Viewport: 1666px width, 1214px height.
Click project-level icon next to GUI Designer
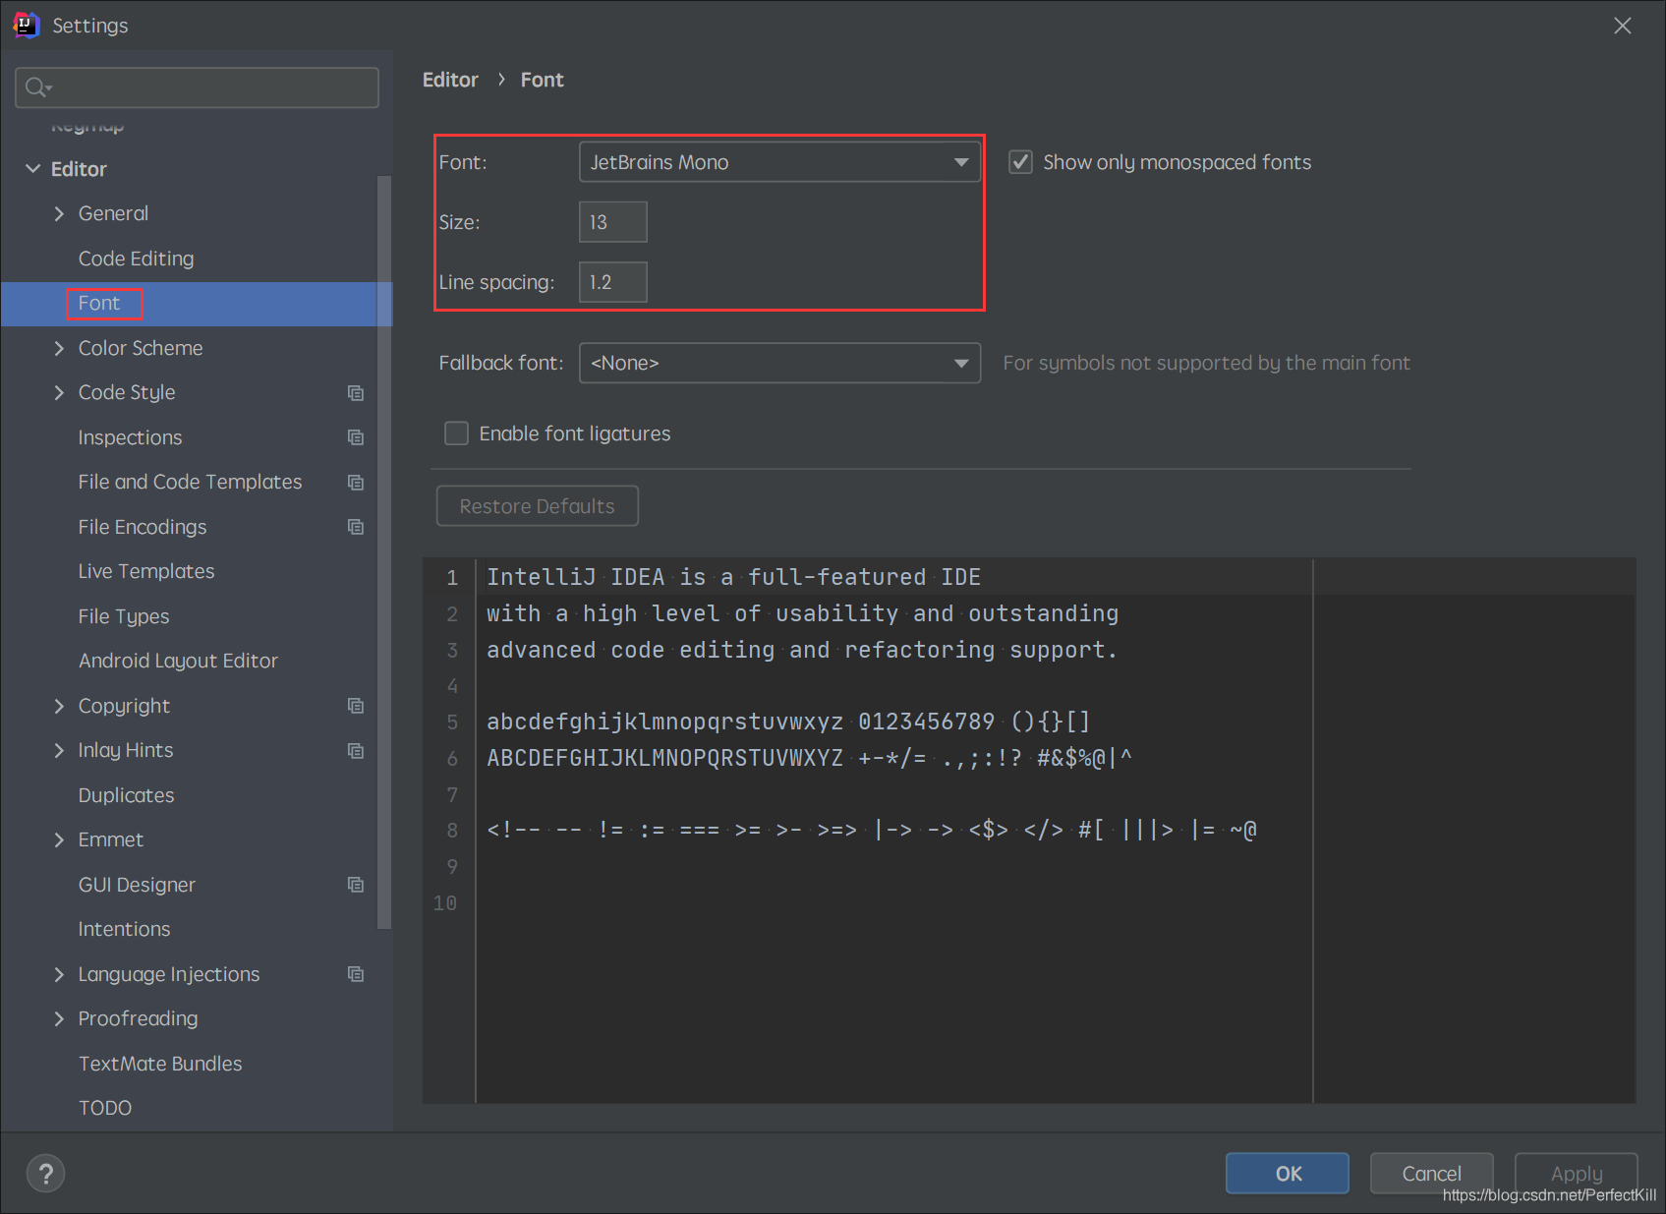click(x=356, y=885)
